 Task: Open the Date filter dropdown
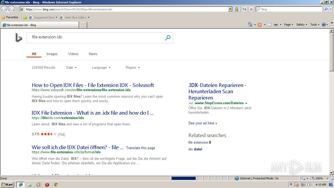tap(71, 68)
